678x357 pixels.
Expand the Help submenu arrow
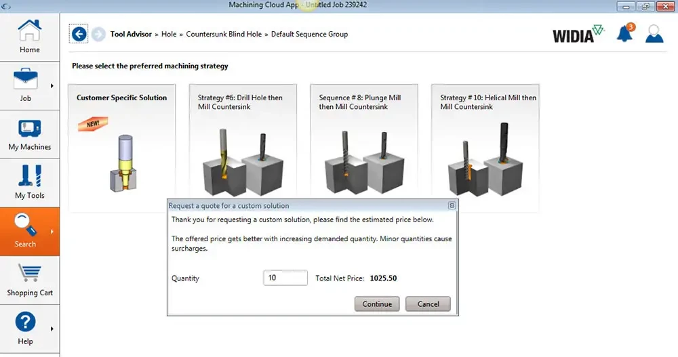(x=52, y=329)
